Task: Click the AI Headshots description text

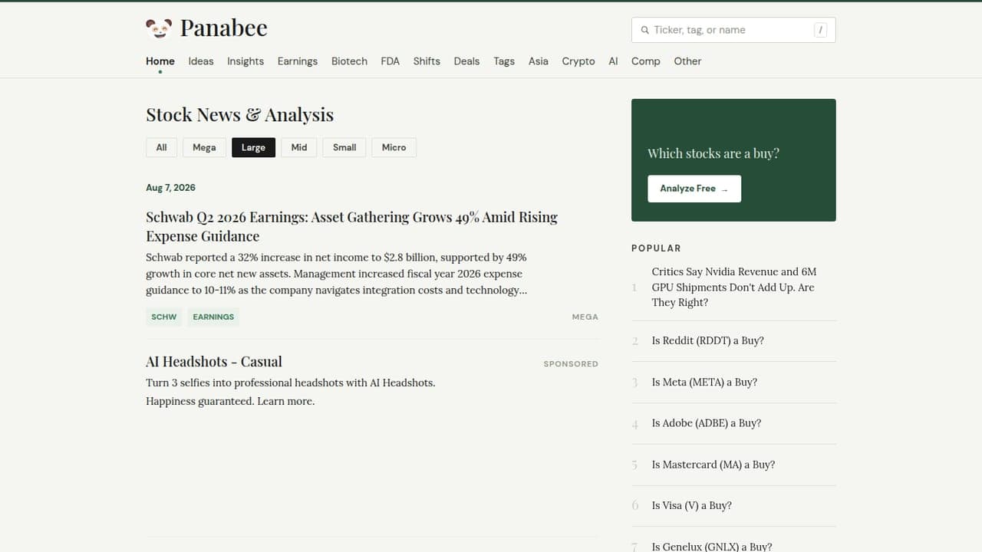Action: (x=291, y=392)
